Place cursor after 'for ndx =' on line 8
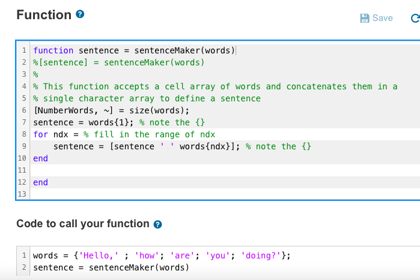 [81, 134]
